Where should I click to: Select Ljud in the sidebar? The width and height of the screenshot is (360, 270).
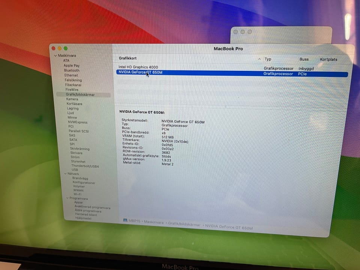[70, 113]
